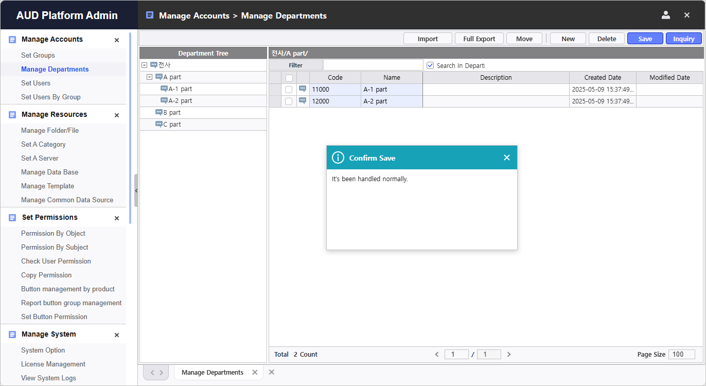This screenshot has height=386, width=706.
Task: Go to the next tab with right arrow
Action: pyautogui.click(x=161, y=372)
